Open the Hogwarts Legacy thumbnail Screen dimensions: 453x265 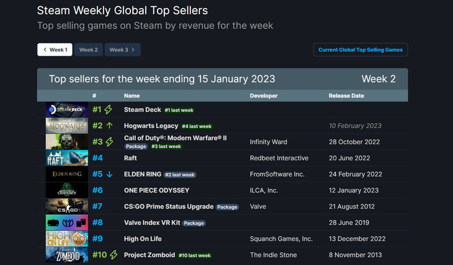click(67, 126)
